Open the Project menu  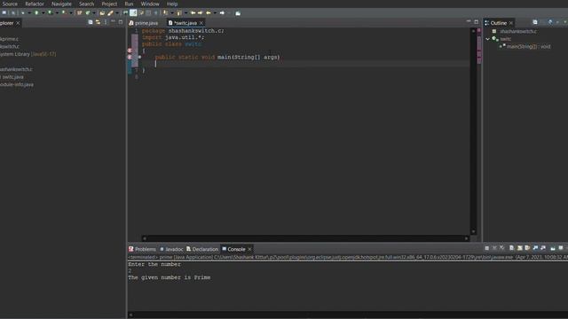(109, 4)
